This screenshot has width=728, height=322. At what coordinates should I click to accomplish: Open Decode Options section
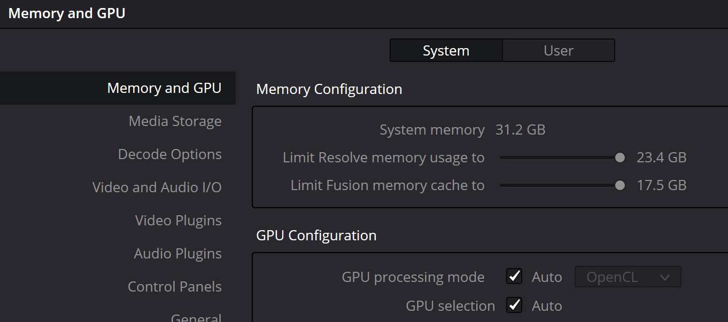click(x=169, y=154)
